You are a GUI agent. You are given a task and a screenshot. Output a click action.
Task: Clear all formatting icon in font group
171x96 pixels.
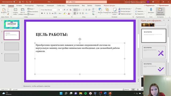[71, 10]
